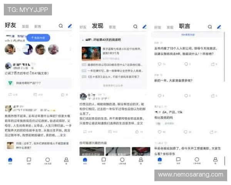Tap the compose pencil on 发现 screen
This screenshot has width=231, height=185.
[x=144, y=27]
